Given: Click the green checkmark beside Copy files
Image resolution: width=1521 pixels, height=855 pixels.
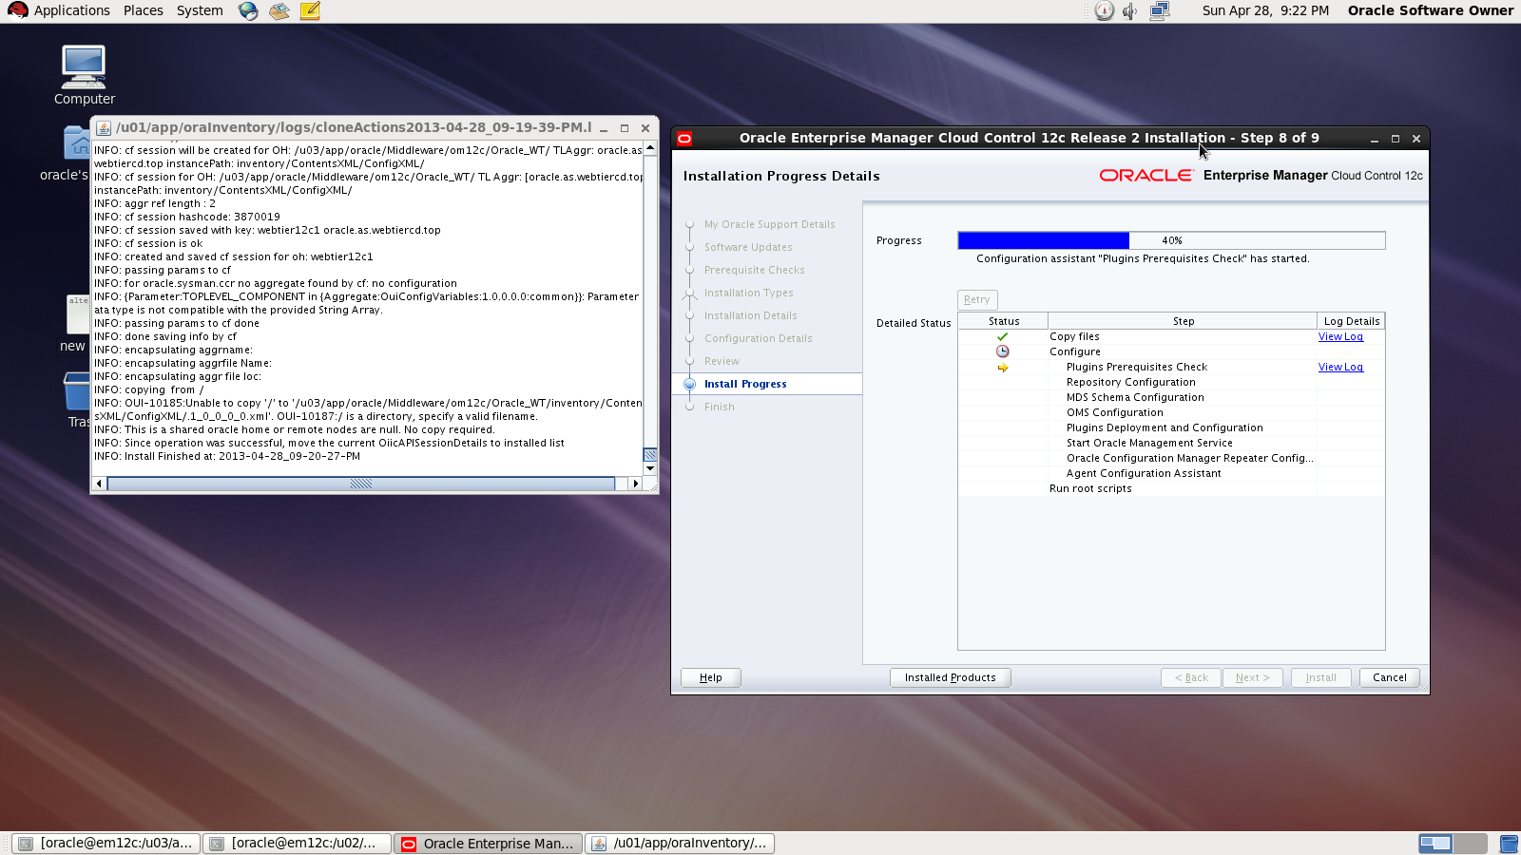Looking at the screenshot, I should 1002,336.
